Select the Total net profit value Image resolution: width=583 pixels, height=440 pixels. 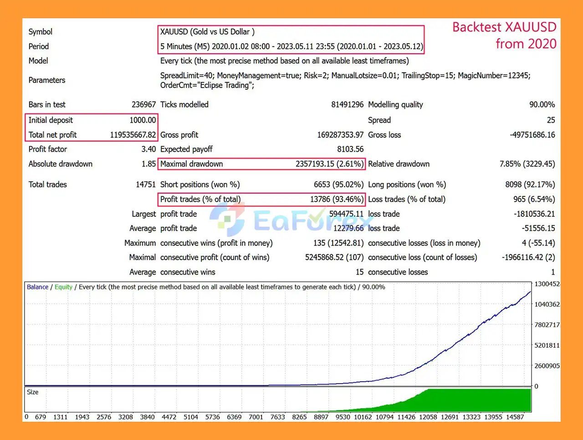133,134
